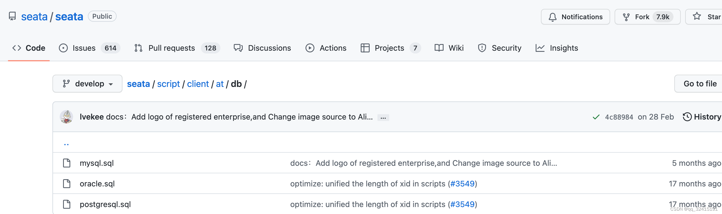
Task: Expand the commit message ellipsis button
Action: coord(383,118)
